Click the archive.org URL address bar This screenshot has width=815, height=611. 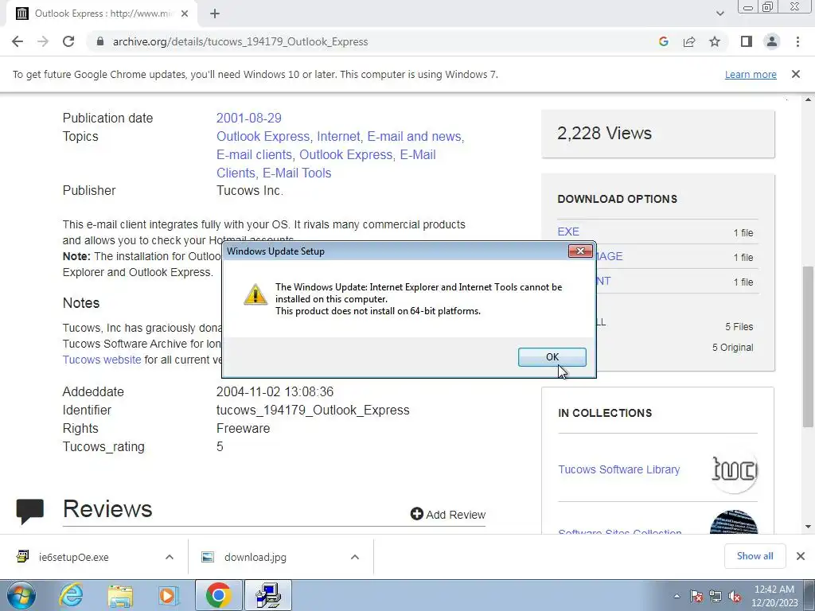click(x=240, y=41)
